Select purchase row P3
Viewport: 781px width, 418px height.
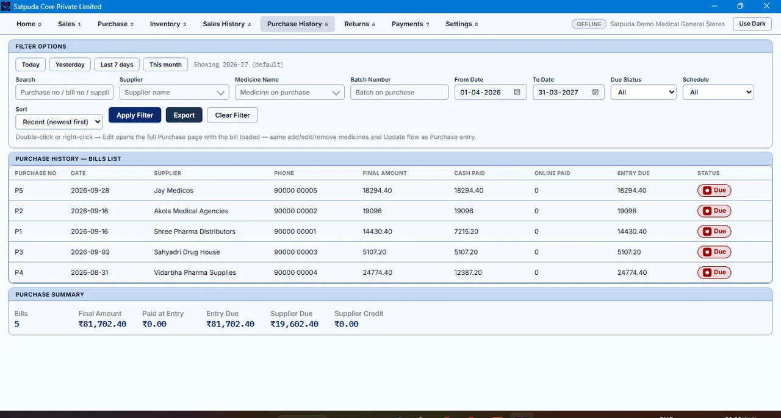[390, 252]
